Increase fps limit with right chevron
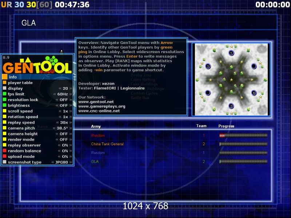This screenshot has height=218, width=291. pyautogui.click(x=71, y=94)
